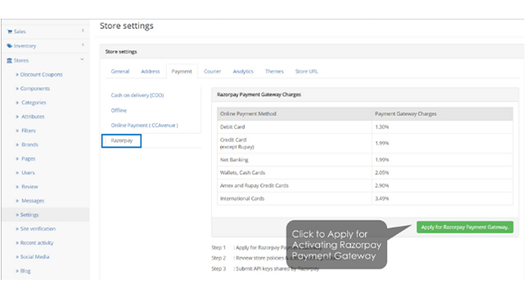Screen dimensions: 526x295
Task: Open Pages in sidebar
Action: pyautogui.click(x=28, y=159)
